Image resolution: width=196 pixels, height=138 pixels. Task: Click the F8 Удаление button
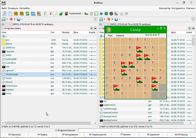coord(153,135)
